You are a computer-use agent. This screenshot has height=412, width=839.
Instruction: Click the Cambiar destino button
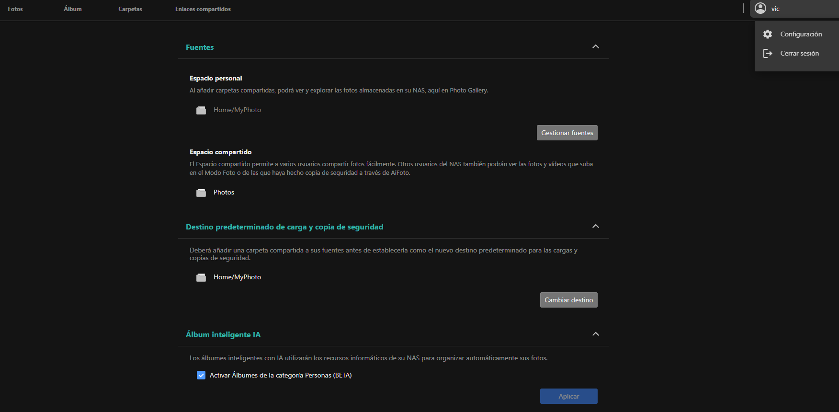click(x=568, y=300)
